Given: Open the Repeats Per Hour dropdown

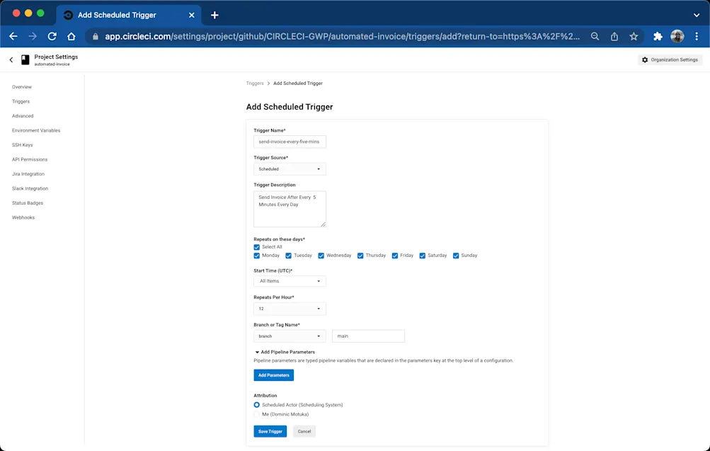Looking at the screenshot, I should pyautogui.click(x=290, y=309).
